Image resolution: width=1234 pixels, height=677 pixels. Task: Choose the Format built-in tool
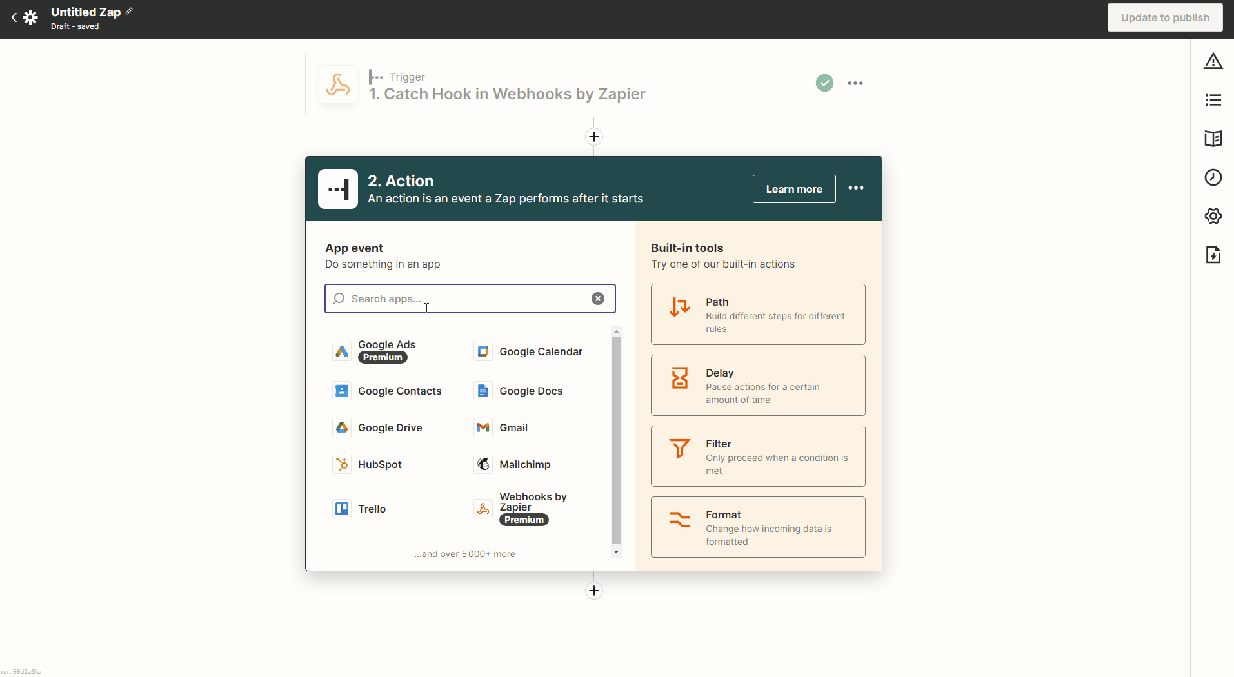758,527
